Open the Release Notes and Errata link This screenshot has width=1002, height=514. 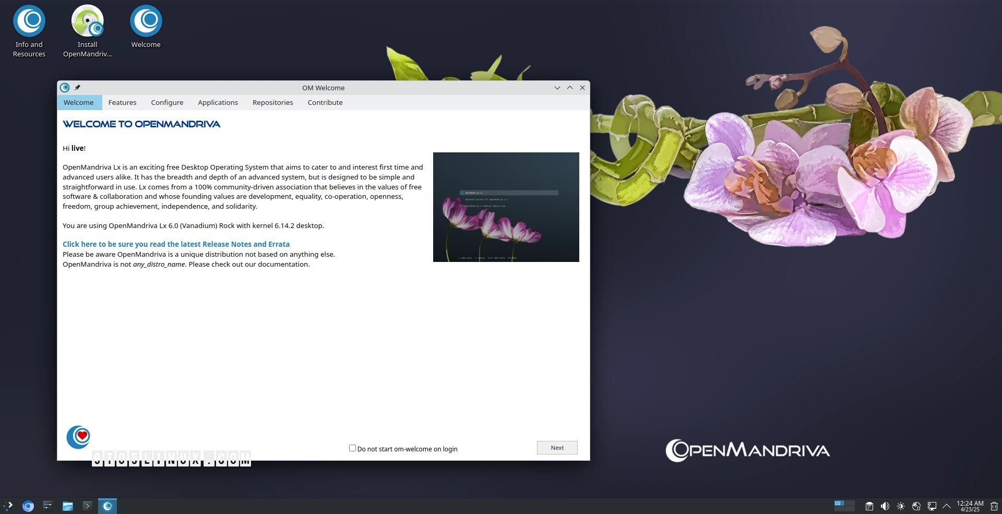tap(176, 244)
